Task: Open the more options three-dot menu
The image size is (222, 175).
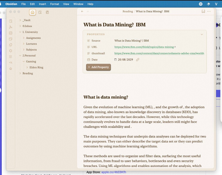Action: tap(209, 11)
